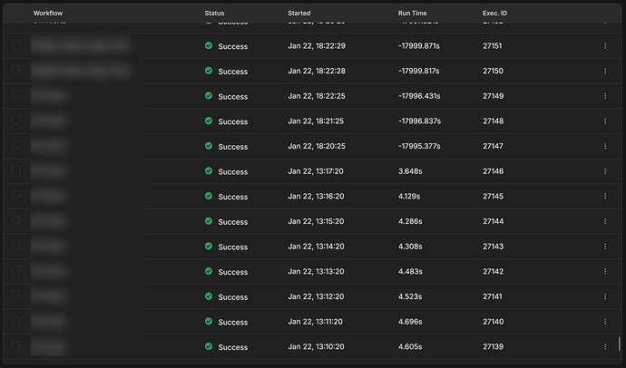
Task: Open three-dot options for execution 27143
Action: click(x=605, y=247)
